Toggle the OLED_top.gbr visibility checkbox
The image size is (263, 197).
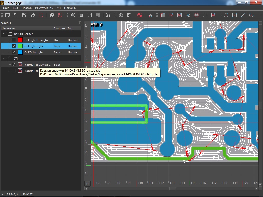click(x=14, y=52)
